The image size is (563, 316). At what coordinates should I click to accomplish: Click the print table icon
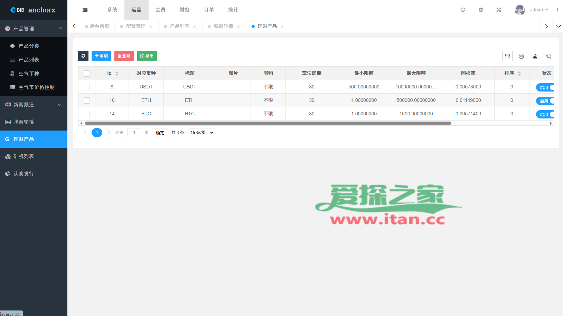521,56
